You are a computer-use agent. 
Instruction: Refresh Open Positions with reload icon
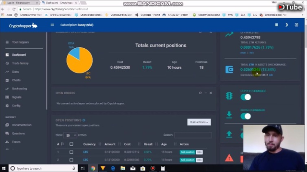click(84, 120)
